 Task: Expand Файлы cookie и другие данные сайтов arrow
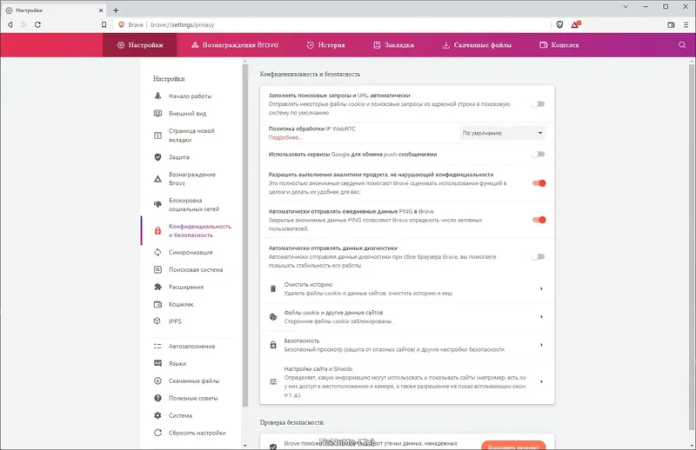coord(541,316)
